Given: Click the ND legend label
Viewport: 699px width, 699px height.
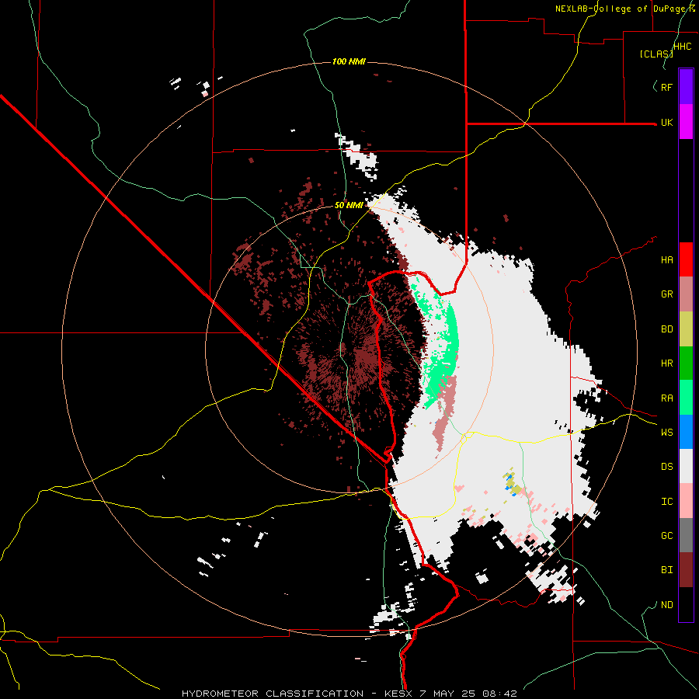Looking at the screenshot, I should point(666,605).
